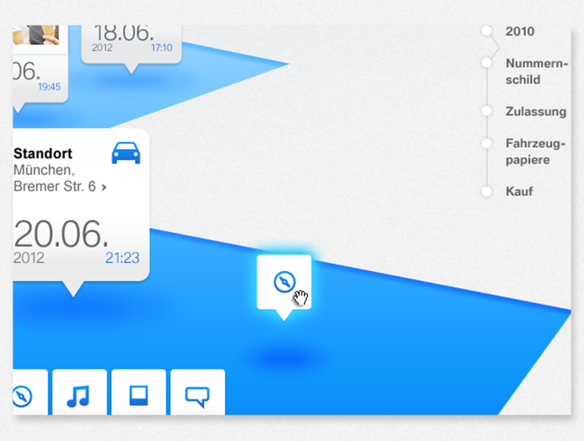Screen dimensions: 584x441
Task: Go to the Zulassung timeline entry
Action: 535,112
